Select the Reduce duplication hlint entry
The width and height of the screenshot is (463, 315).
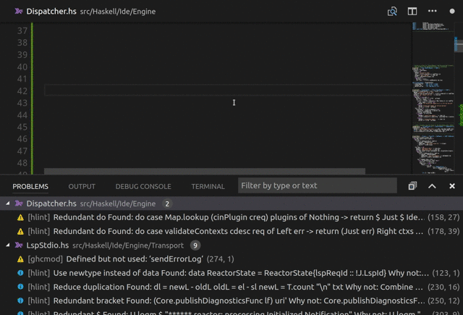(217, 287)
